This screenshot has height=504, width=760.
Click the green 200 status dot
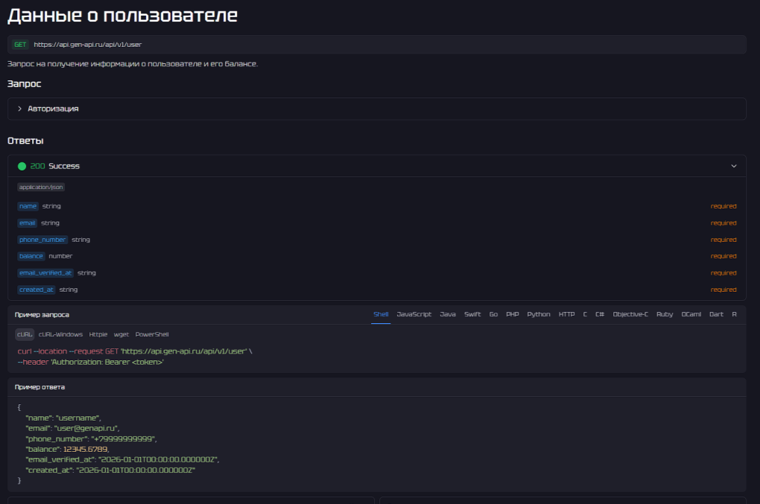click(x=22, y=166)
